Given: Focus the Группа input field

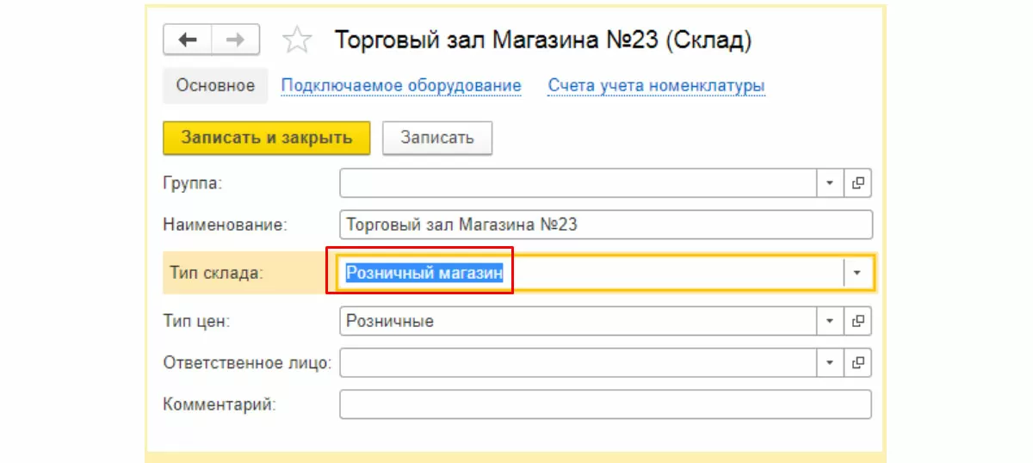Looking at the screenshot, I should (578, 182).
